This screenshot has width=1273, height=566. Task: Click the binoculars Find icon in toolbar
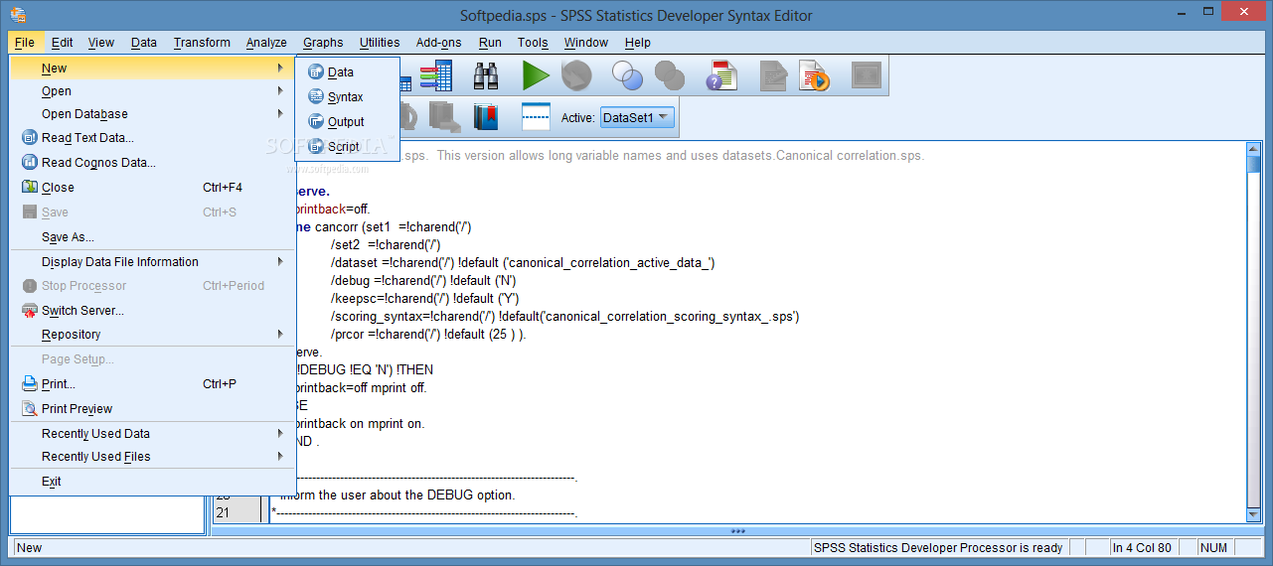click(x=486, y=75)
